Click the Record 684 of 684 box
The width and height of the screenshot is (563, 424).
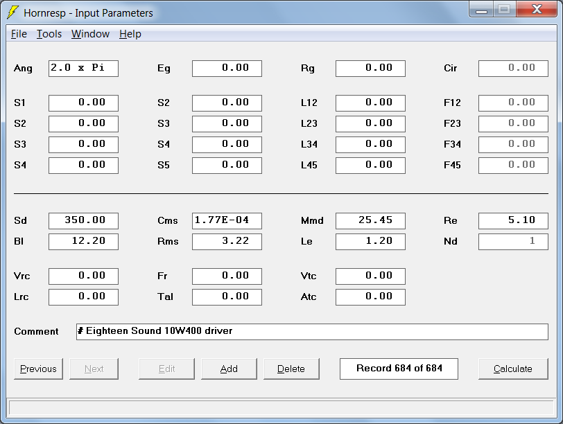pos(399,369)
